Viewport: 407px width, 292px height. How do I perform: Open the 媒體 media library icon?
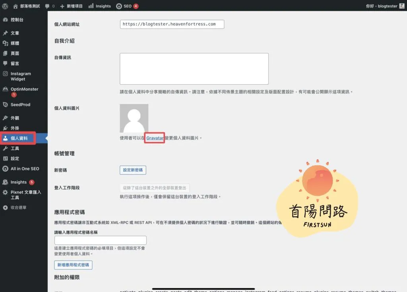pyautogui.click(x=5, y=43)
